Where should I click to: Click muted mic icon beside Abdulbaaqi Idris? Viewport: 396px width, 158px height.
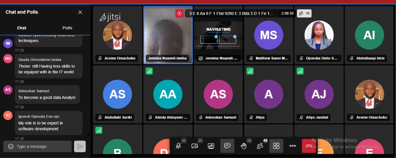pyautogui.click(x=352, y=58)
